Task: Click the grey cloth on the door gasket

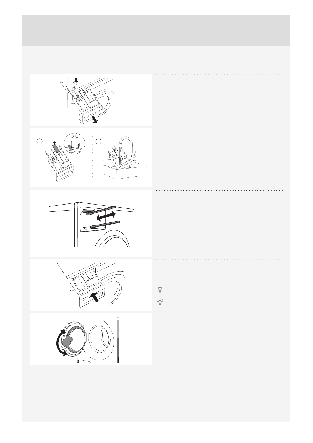Action: (x=68, y=342)
